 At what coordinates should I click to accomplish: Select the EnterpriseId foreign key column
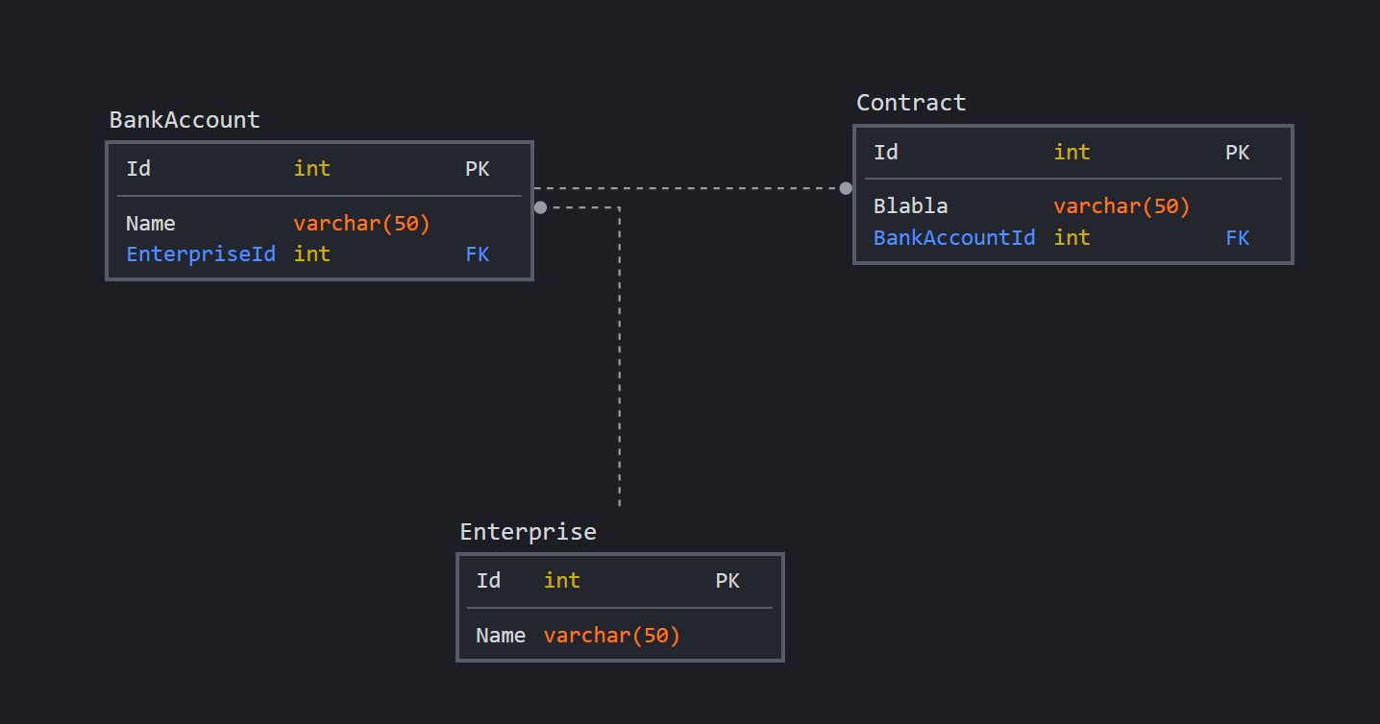coord(201,253)
